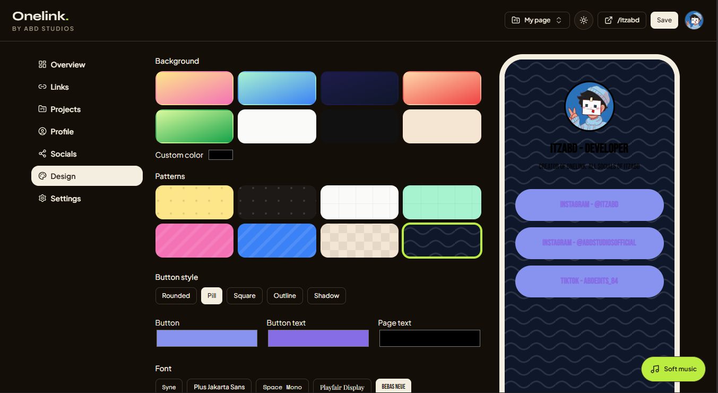Click the music note icon on Soft music
The width and height of the screenshot is (718, 393).
(x=655, y=369)
